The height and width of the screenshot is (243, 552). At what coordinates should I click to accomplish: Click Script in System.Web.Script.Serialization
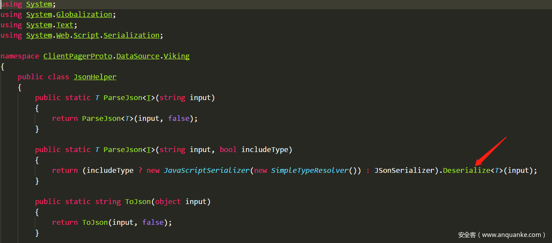pyautogui.click(x=86, y=36)
